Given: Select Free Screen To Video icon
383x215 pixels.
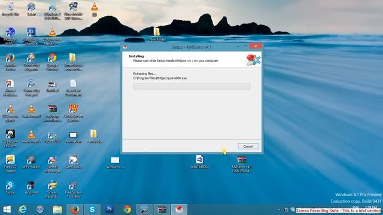Looking at the screenshot, I should coord(73,189).
